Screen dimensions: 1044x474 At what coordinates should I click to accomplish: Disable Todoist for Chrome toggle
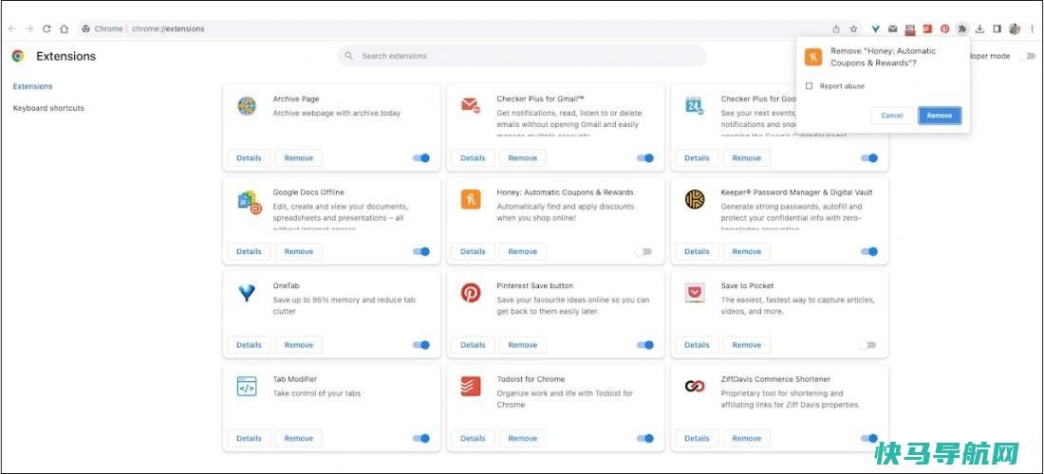coord(645,438)
